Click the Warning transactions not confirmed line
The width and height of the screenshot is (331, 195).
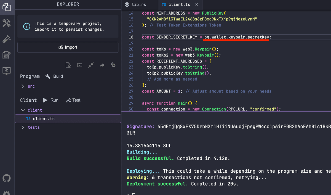point(196,177)
